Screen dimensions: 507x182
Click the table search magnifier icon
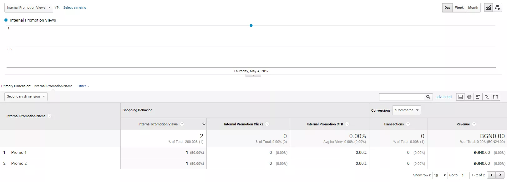[x=428, y=97]
